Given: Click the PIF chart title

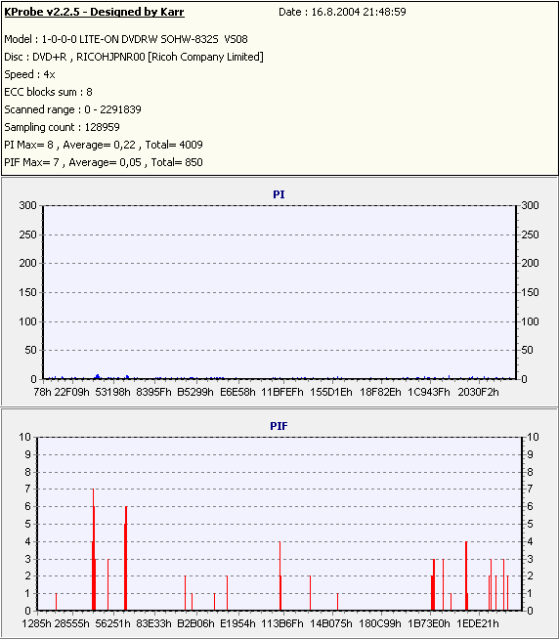Looking at the screenshot, I should click(279, 426).
